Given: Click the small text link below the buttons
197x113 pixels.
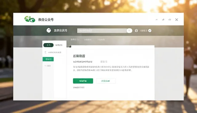Looking at the screenshot, I should pyautogui.click(x=79, y=88).
